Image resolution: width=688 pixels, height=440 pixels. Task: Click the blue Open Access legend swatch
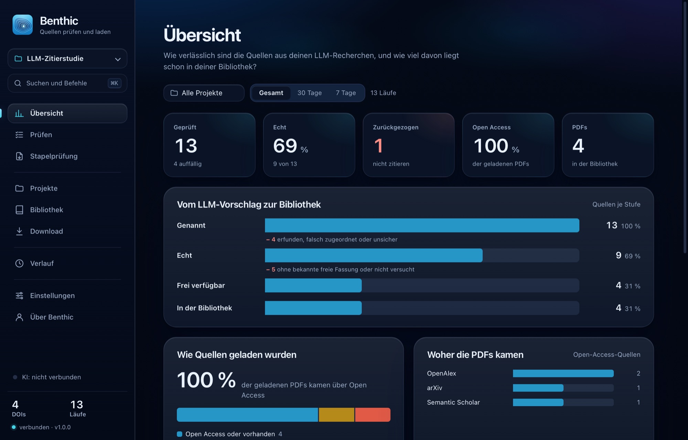click(180, 434)
